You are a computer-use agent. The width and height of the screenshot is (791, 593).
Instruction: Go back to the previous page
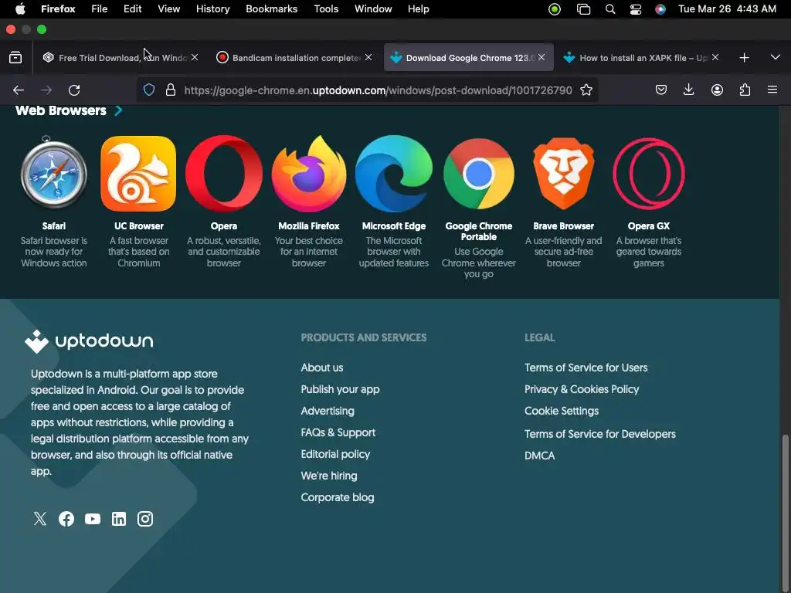click(x=19, y=90)
